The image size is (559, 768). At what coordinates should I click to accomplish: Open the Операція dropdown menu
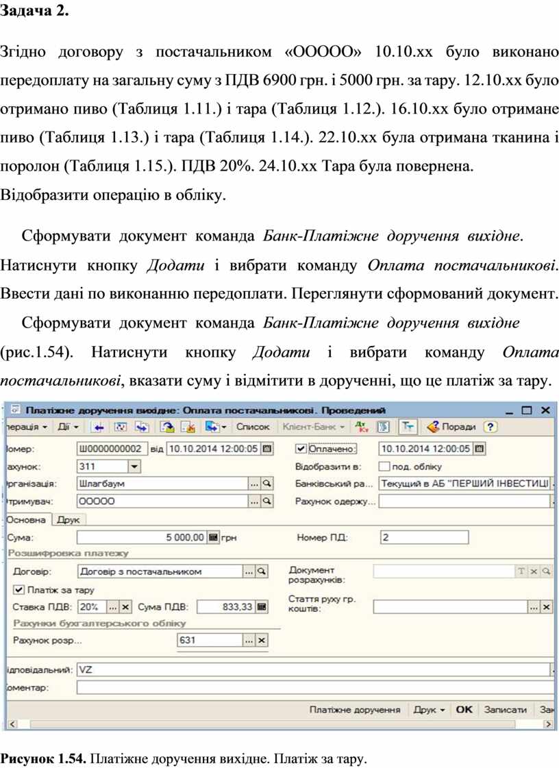click(27, 427)
